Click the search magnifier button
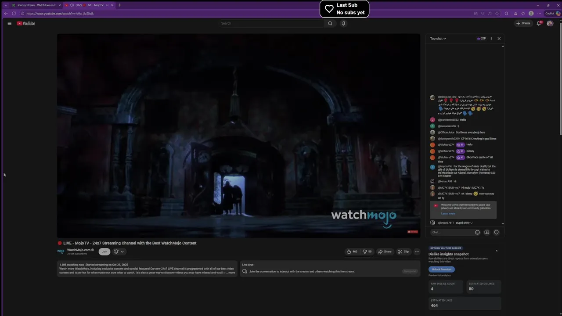Screen dimensions: 562x316 [330, 23]
